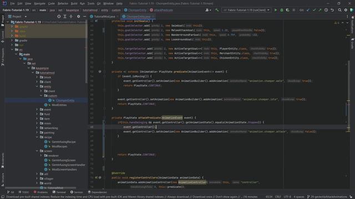This screenshot has width=355, height=199.
Task: Show Git history clock icon
Action: click(326, 10)
